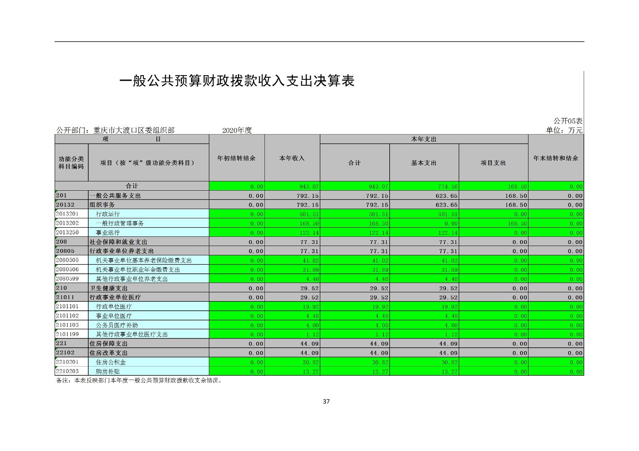This screenshot has height=451, width=639.
Task: Click the code cell 2210203
Action: point(67,371)
